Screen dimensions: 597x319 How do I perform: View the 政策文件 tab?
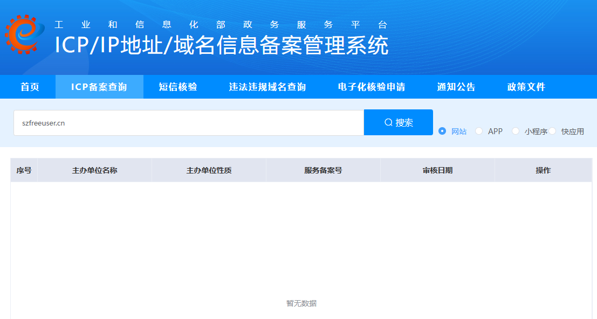pos(526,87)
